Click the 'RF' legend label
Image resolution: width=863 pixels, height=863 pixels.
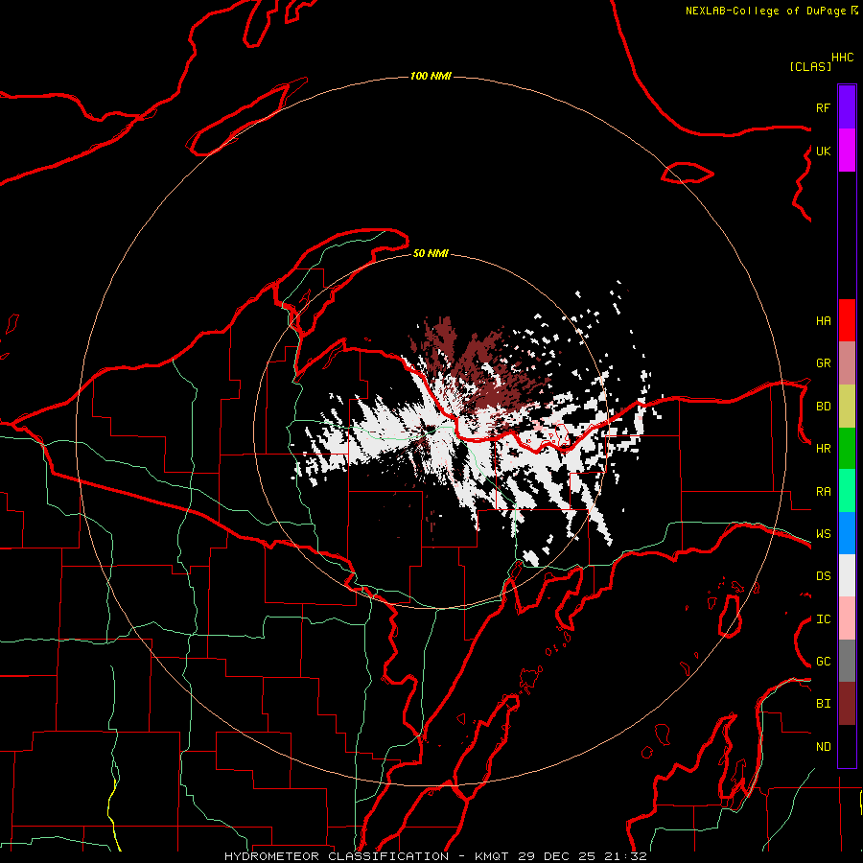click(x=823, y=107)
